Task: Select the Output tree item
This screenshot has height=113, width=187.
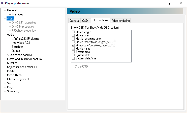Action: tap(16, 51)
